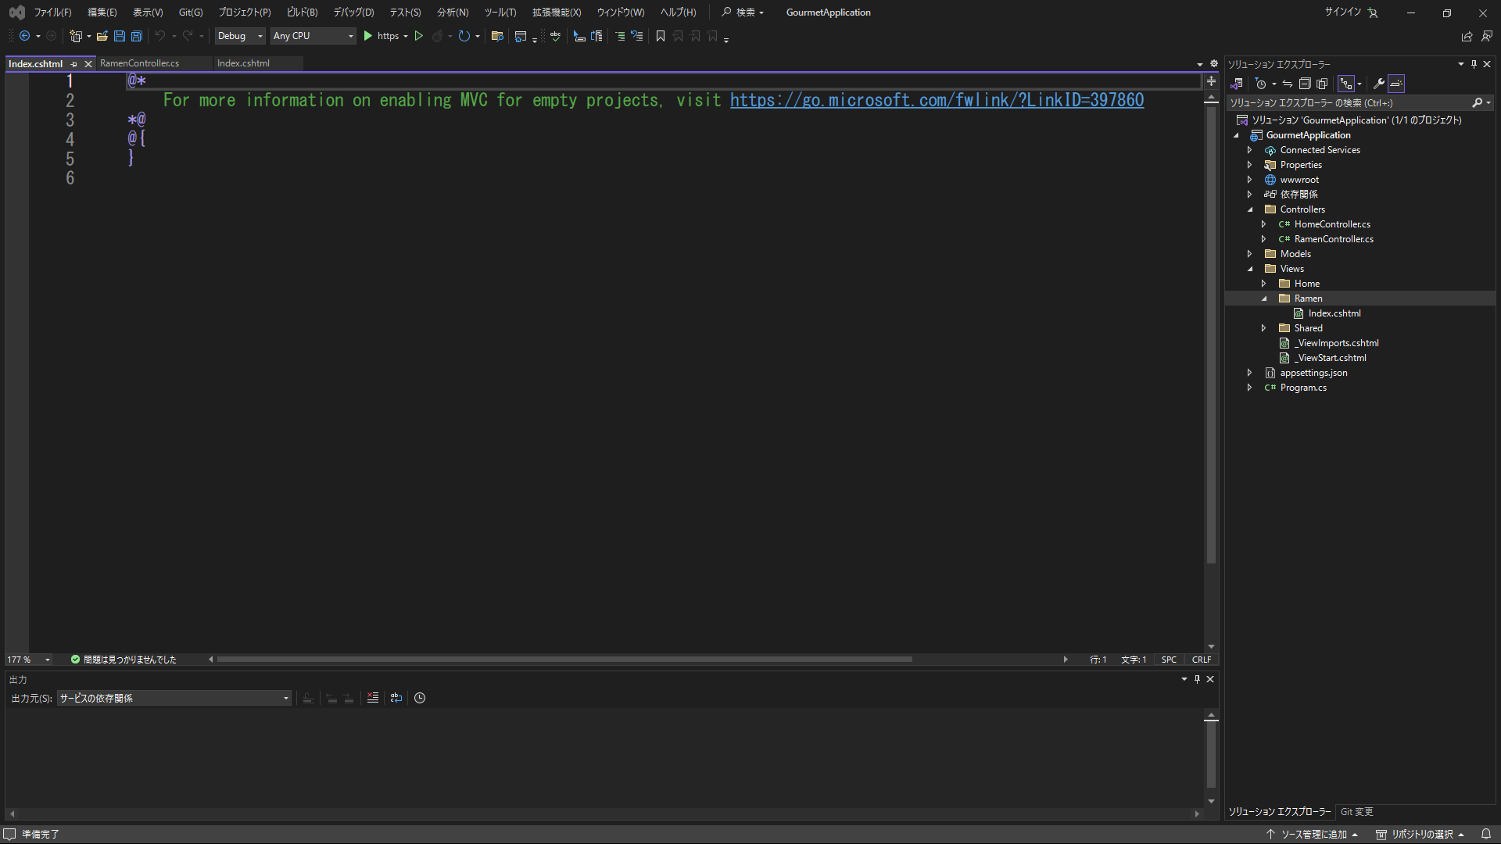The width and height of the screenshot is (1501, 844).
Task: Toggle the bookmark icon in the toolbar
Action: point(661,36)
